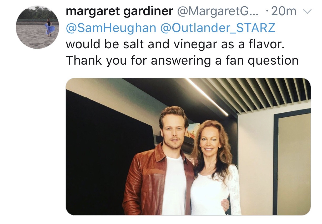Tap the woman in blue skirt in avatar
The image size is (322, 224).
click(x=49, y=27)
